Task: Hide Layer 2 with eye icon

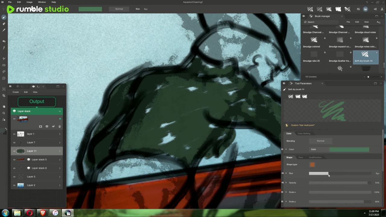Action: pos(14,185)
